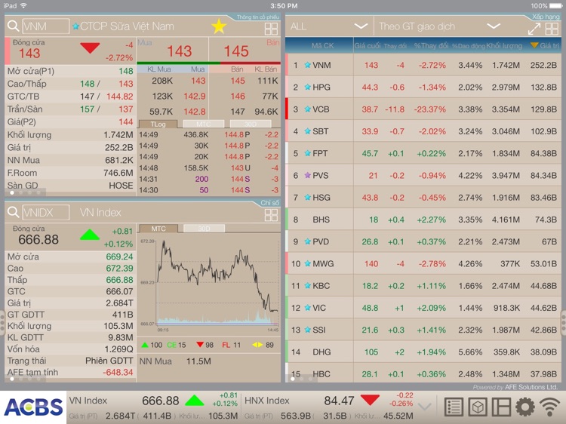Image resolution: width=566 pixels, height=424 pixels.
Task: Tap the BHS ranking row
Action: pyautogui.click(x=423, y=220)
